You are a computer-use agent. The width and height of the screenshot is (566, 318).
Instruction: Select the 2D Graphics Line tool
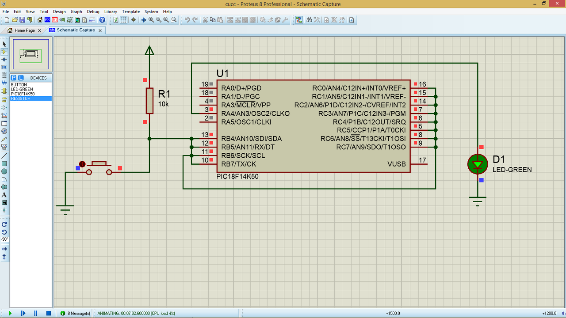(x=4, y=155)
